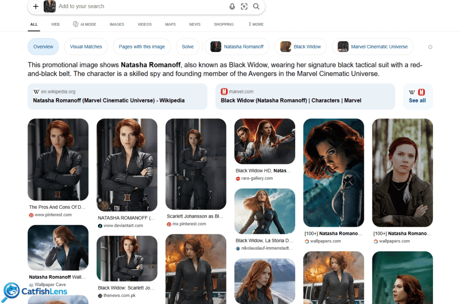Expand the MORE menu
The height and width of the screenshot is (304, 460).
[256, 24]
